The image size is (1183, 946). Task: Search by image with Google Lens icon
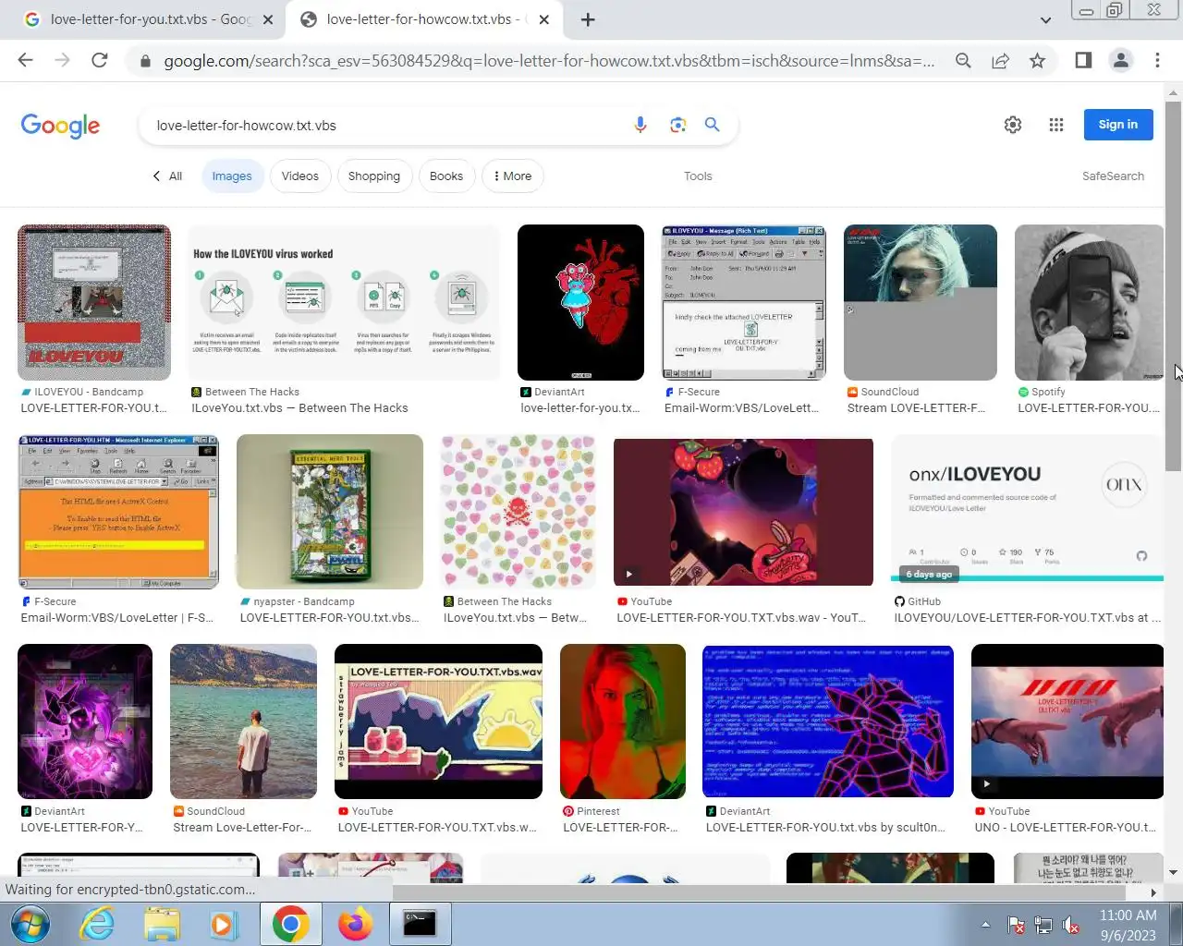[677, 125]
